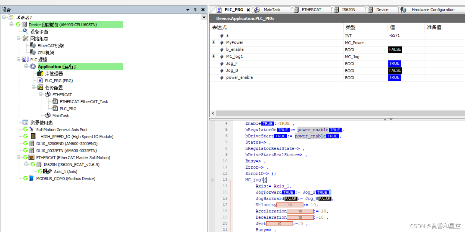The height and width of the screenshot is (232, 465).
Task: Open the 库管理器 library icon
Action: [40, 73]
